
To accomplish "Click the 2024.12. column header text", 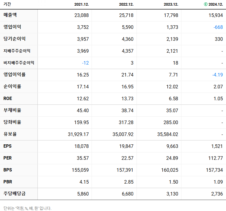I will pos(216,4).
